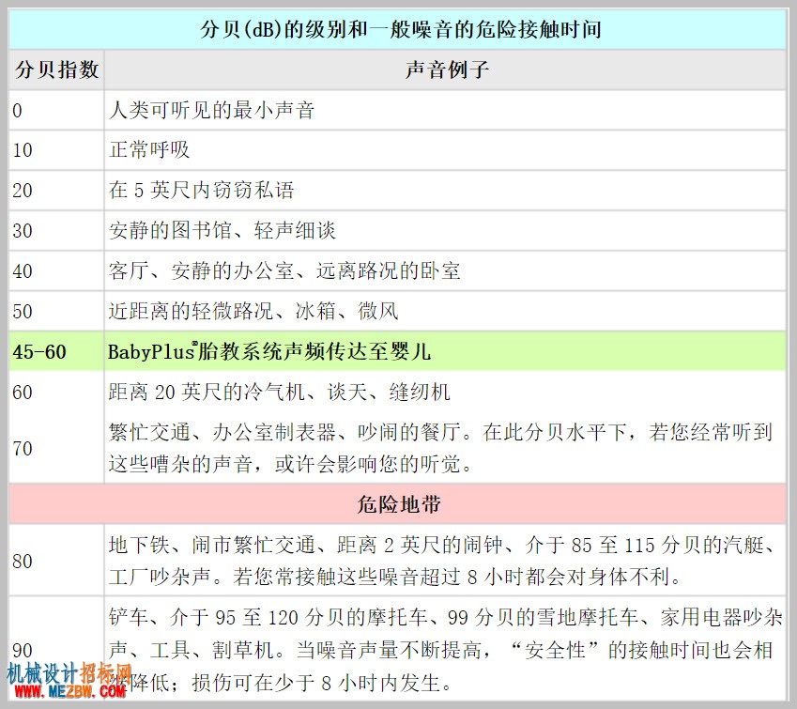Click the 人类可听见的最小声音 row text
Image resolution: width=797 pixels, height=709 pixels.
(x=211, y=111)
